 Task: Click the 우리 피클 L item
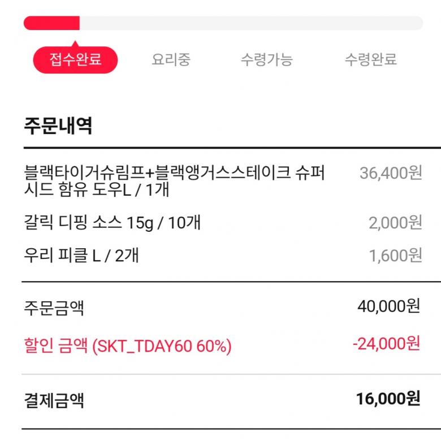point(81,256)
